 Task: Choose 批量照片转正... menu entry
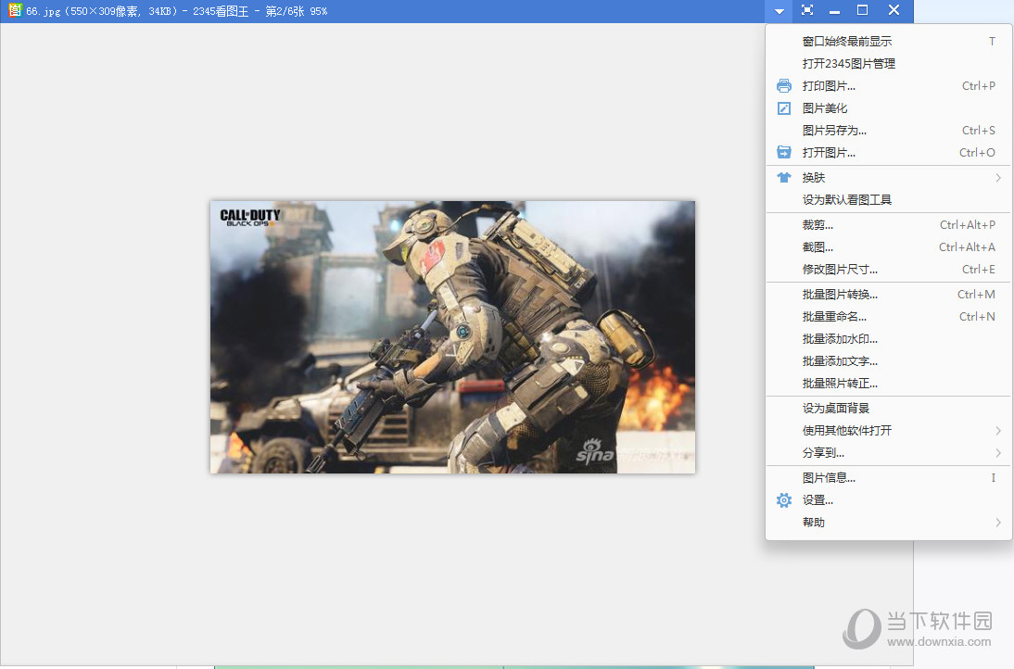tap(889, 384)
